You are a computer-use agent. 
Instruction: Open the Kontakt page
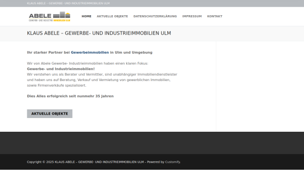coord(215,16)
